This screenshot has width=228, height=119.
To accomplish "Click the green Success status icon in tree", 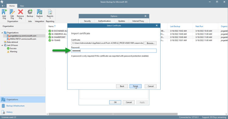I will click(8, 48).
